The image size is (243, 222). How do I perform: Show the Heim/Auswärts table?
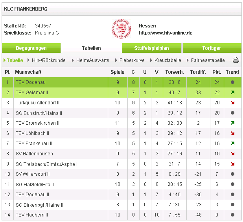coord(92,60)
